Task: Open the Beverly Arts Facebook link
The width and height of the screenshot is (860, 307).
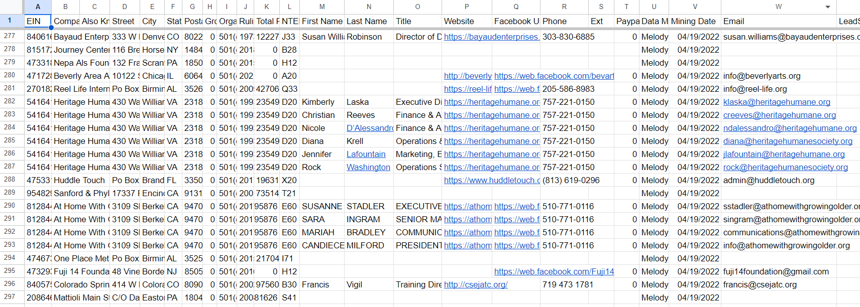Action: 554,76
